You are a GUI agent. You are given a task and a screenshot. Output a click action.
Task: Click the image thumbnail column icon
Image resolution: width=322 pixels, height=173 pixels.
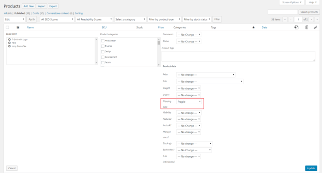click(x=18, y=27)
